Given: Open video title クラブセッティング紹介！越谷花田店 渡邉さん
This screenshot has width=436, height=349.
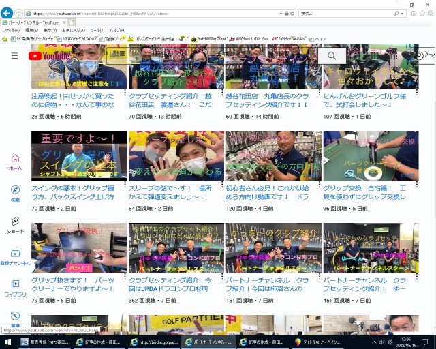Looking at the screenshot, I should click(x=170, y=100).
